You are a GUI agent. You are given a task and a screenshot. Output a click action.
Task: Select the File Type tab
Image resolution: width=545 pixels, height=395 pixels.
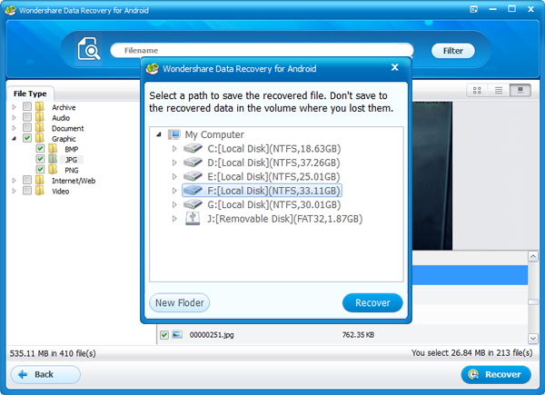pyautogui.click(x=30, y=94)
